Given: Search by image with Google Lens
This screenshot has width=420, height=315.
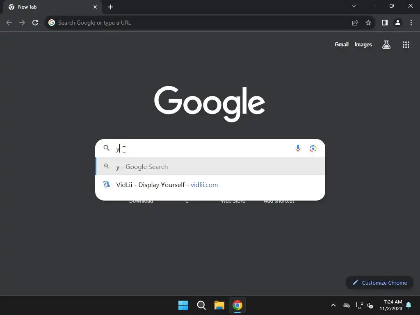Looking at the screenshot, I should coord(313,148).
